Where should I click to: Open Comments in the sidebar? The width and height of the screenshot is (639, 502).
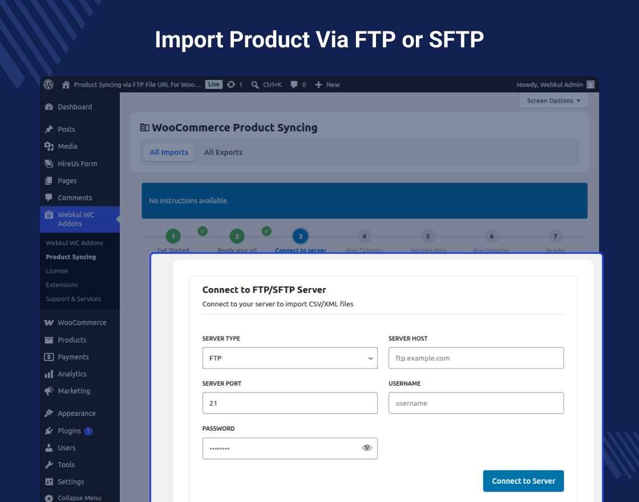pos(75,197)
